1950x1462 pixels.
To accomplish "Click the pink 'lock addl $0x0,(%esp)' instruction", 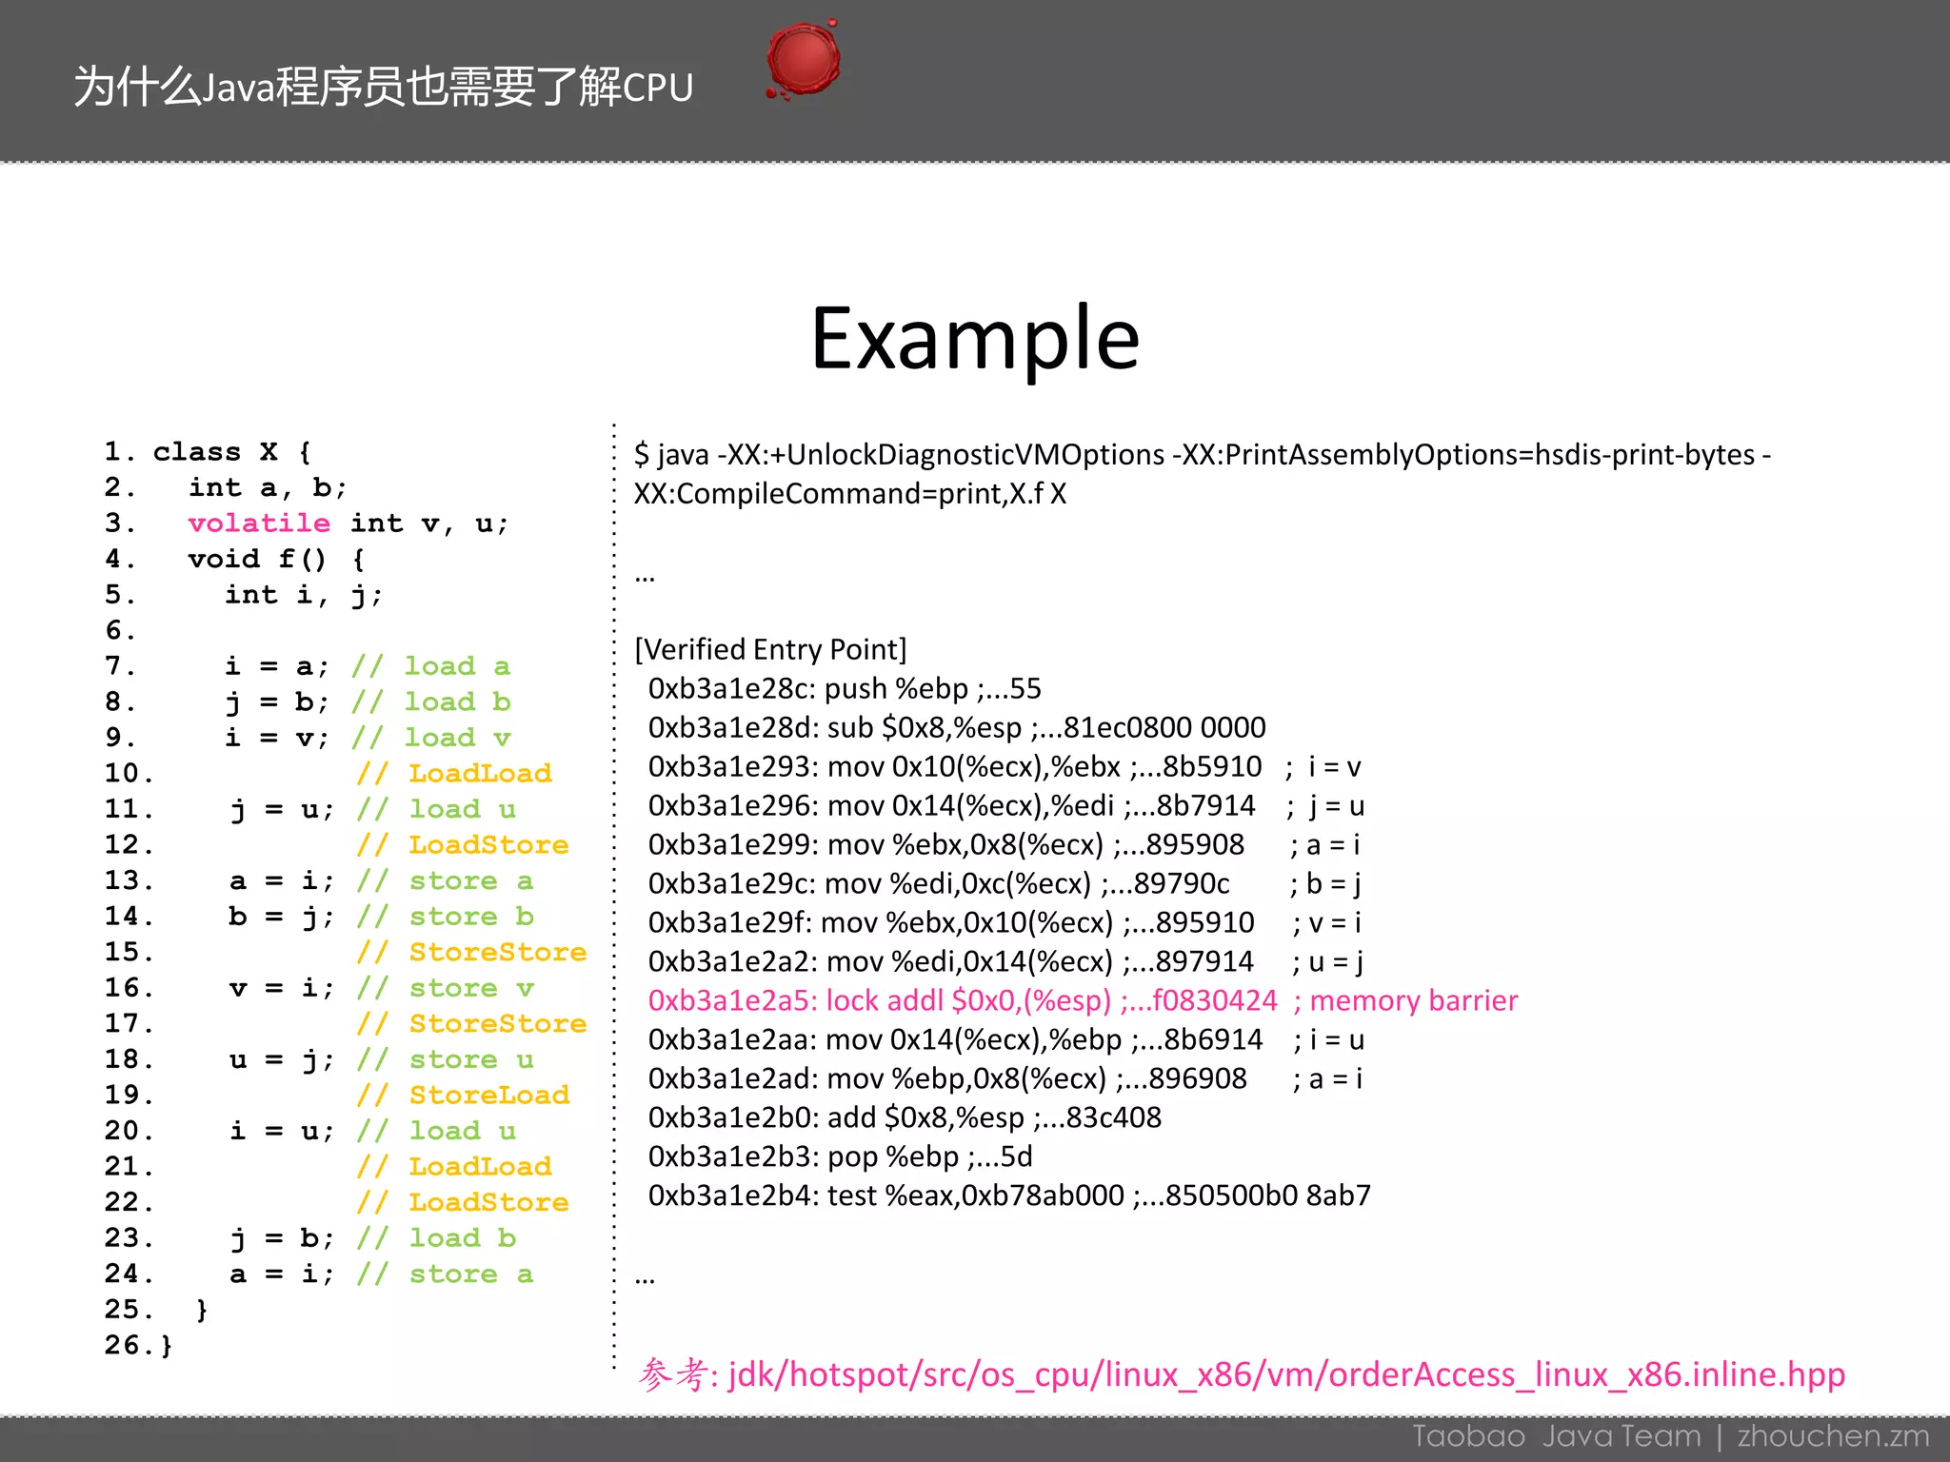I will coord(968,1001).
